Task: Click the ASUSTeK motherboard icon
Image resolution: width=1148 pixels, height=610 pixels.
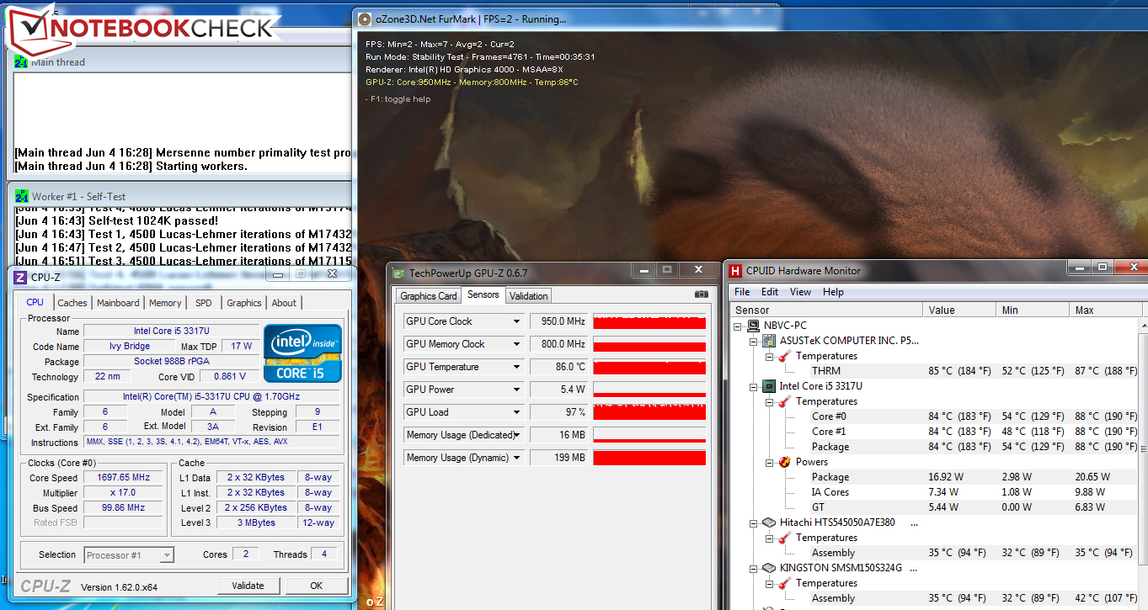Action: coord(769,341)
